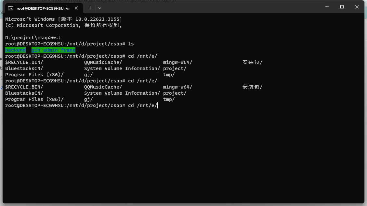Click the System Volume Information/ entry in the second listing

[122, 93]
